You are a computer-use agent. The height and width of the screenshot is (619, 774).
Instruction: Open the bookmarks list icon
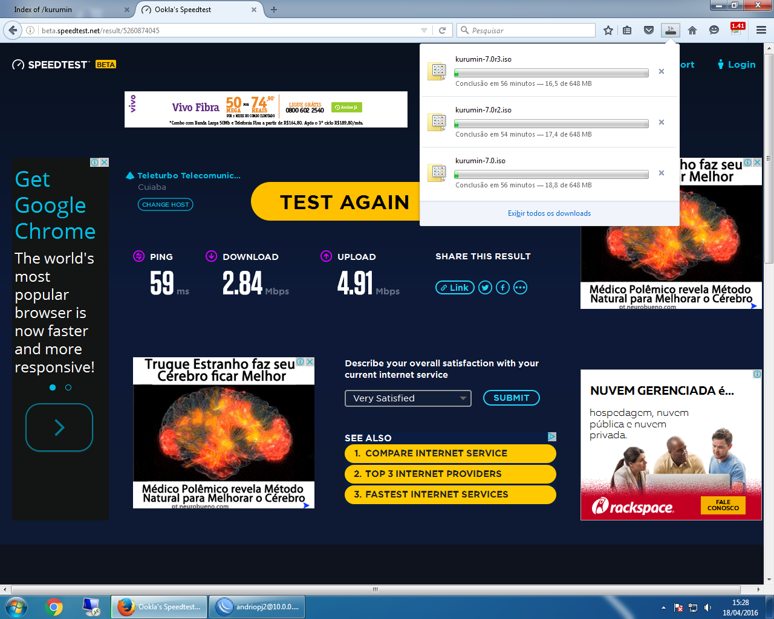628,30
